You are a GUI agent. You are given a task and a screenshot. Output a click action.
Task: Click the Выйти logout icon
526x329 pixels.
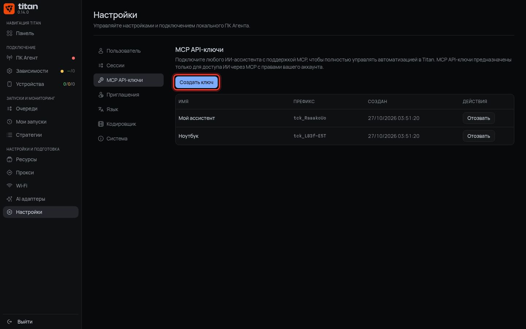click(9, 322)
